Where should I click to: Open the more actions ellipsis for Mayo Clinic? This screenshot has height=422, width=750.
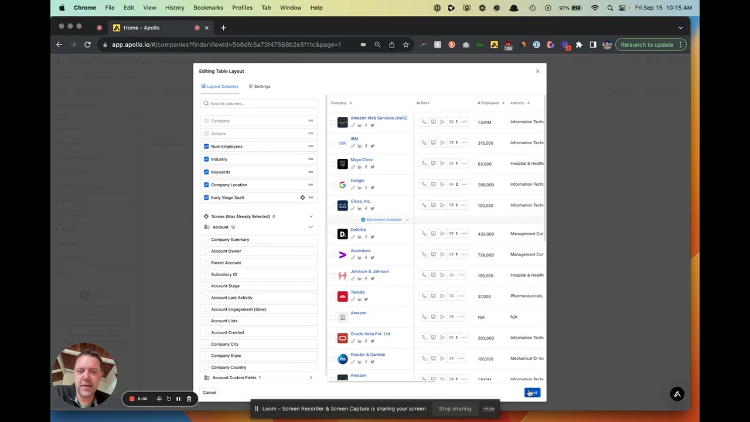(x=463, y=164)
